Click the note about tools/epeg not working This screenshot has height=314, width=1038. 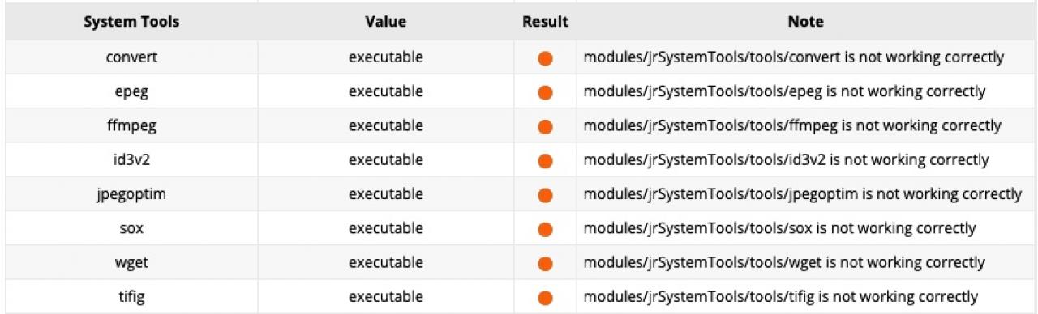[x=784, y=91]
